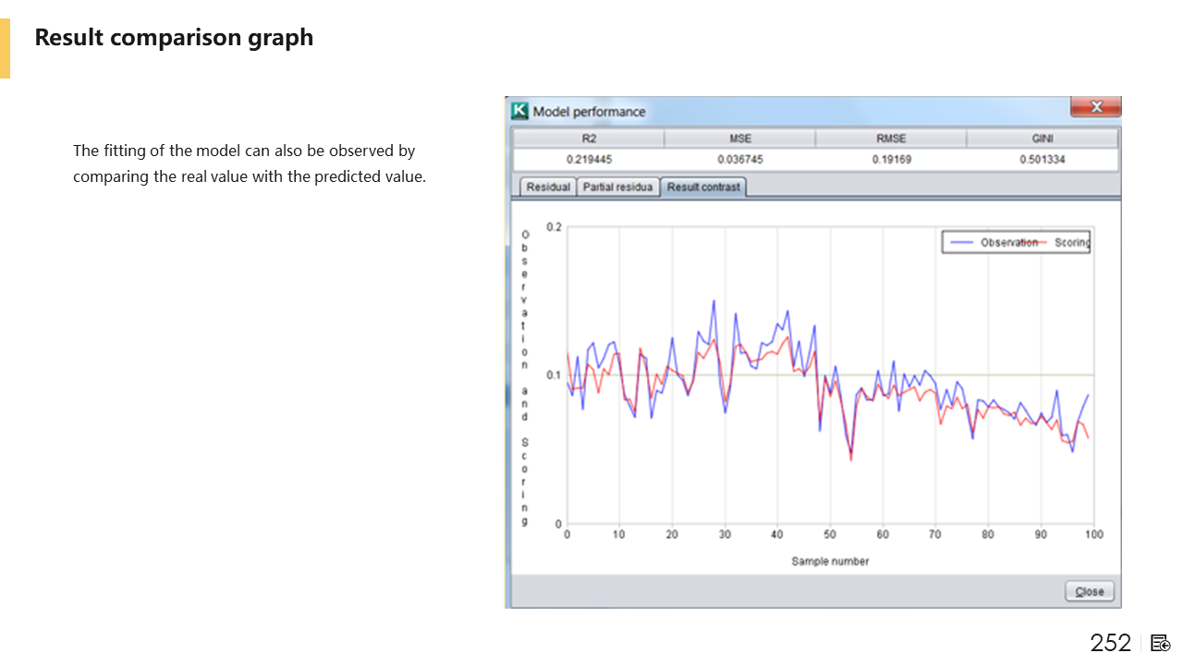Screen dimensions: 1183x665
Task: Click the R2 column header
Action: click(x=589, y=139)
